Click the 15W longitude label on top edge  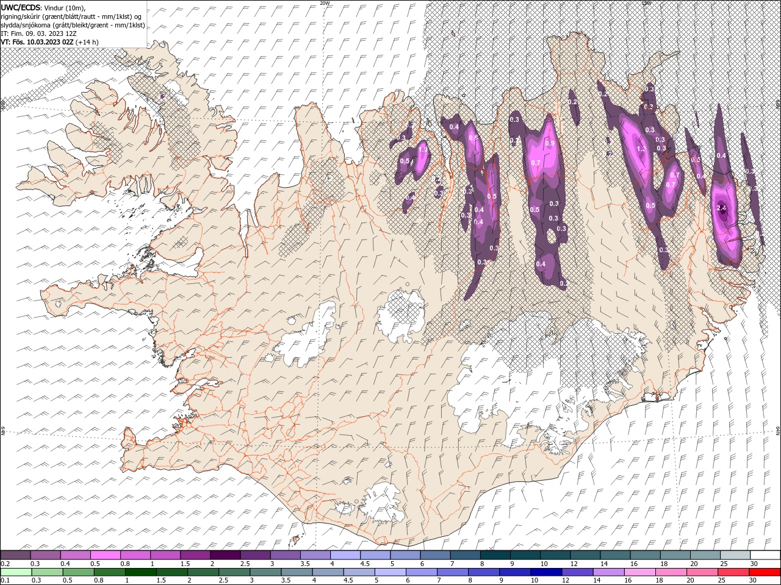click(646, 3)
